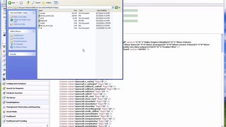
Task: Open the Dashboard sidebar item
Action: tap(25, 116)
